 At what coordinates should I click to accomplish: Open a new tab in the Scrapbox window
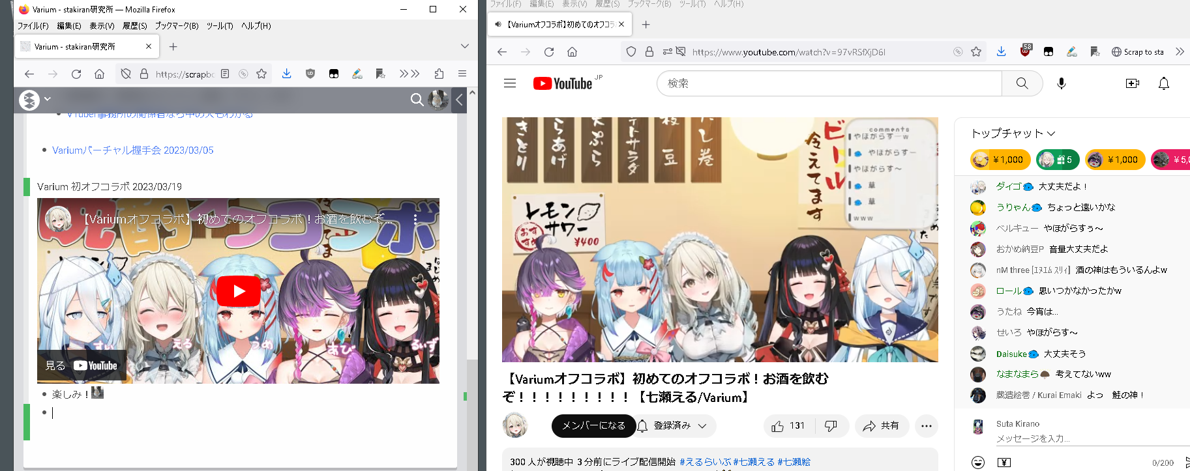click(x=173, y=46)
